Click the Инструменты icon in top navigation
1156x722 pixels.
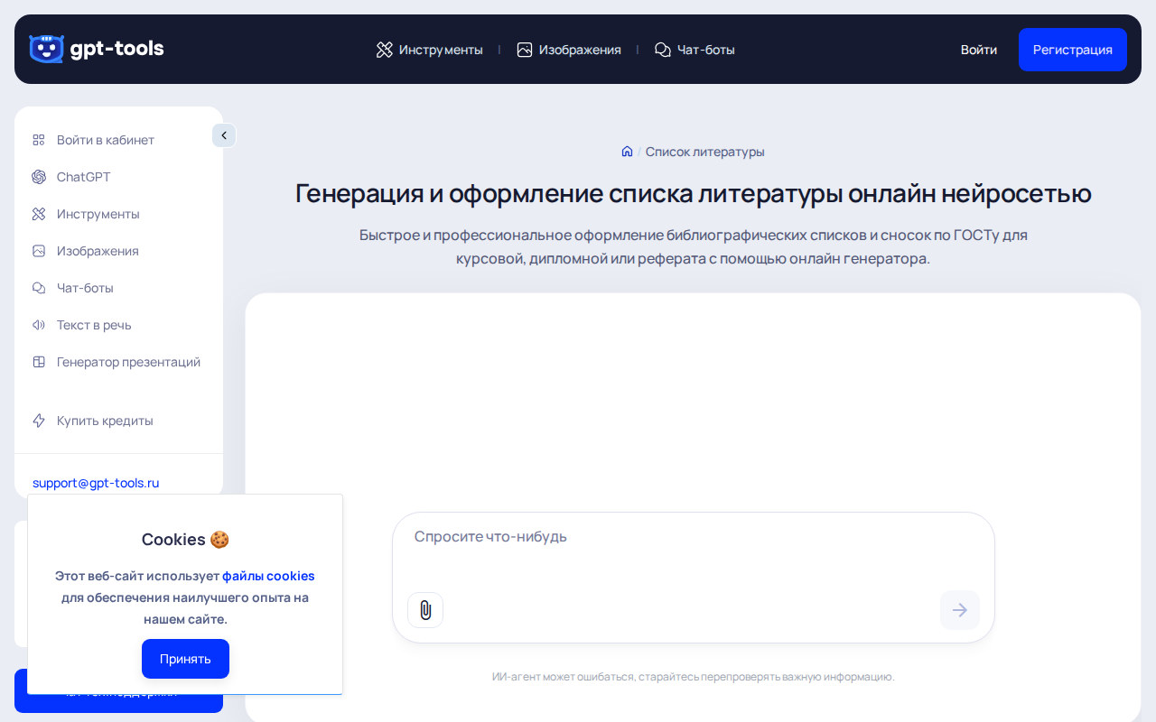tap(385, 50)
